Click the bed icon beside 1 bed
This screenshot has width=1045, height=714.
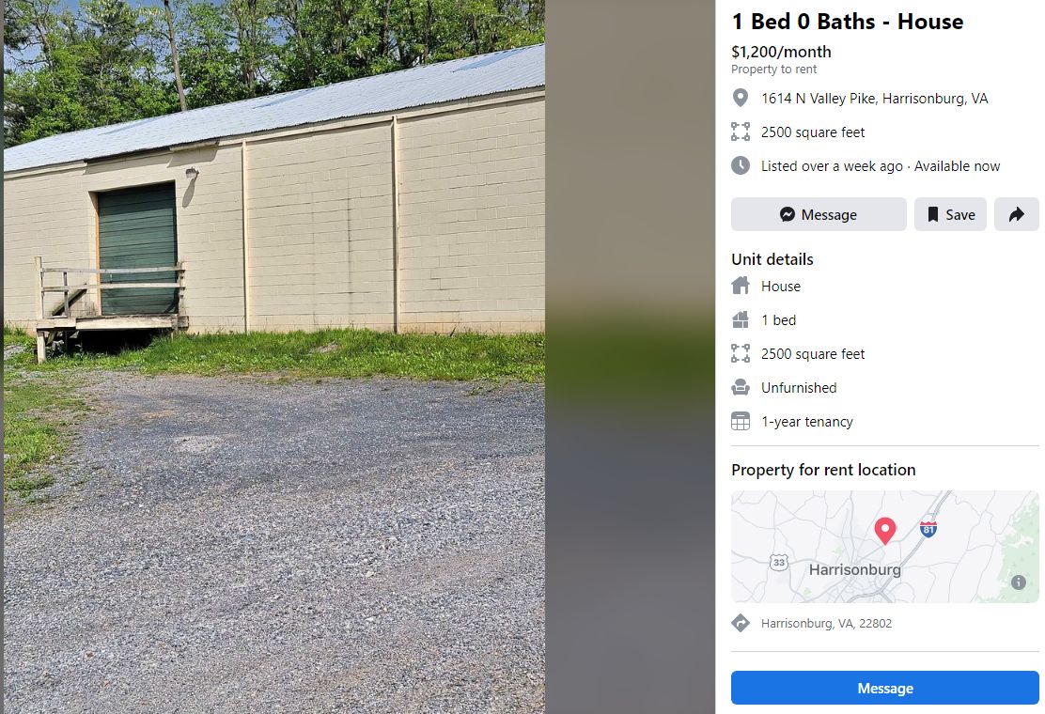point(740,319)
